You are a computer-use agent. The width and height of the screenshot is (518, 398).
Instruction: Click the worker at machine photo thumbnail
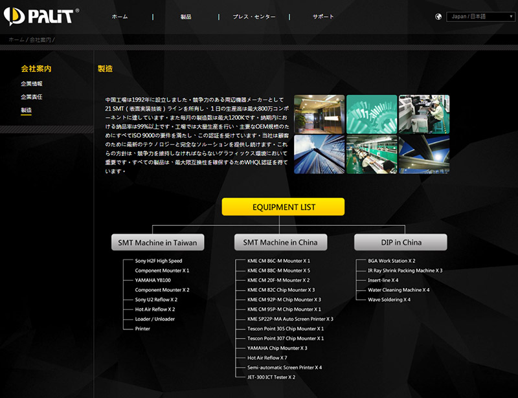pos(424,114)
